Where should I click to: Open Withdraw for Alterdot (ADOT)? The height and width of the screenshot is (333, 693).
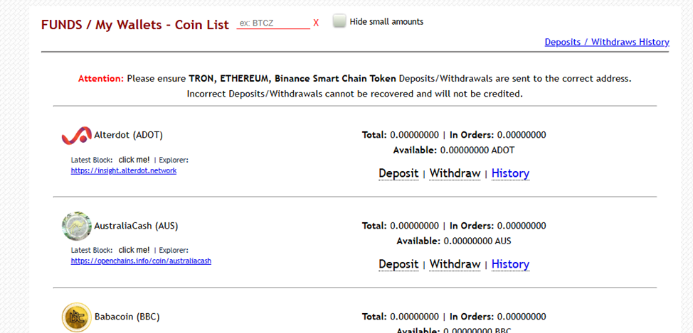[x=455, y=173]
